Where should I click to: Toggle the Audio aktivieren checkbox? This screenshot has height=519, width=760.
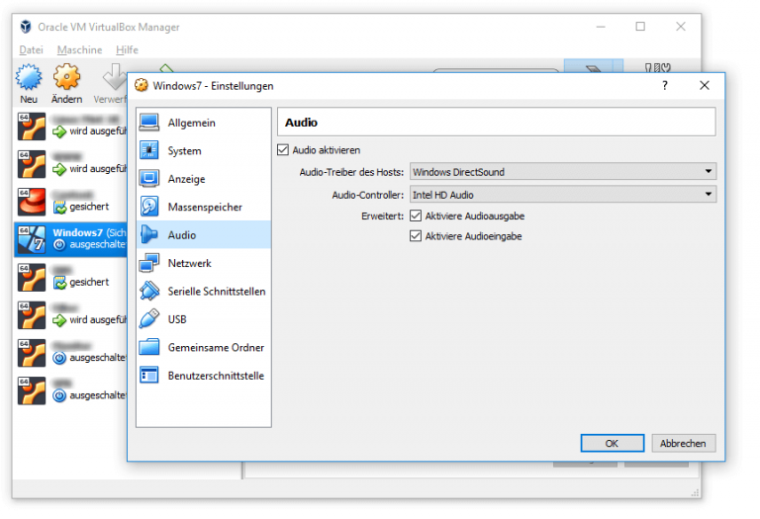pos(283,149)
